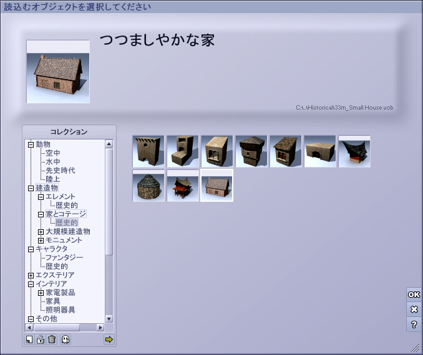Image resolution: width=423 pixels, height=355 pixels.
Task: Click the yellow arrow icon below the collection tree
Action: click(x=109, y=339)
